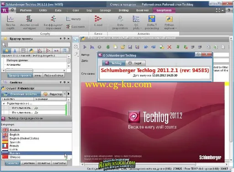Click the red X delete icon
The width and height of the screenshot is (234, 172).
169,47
